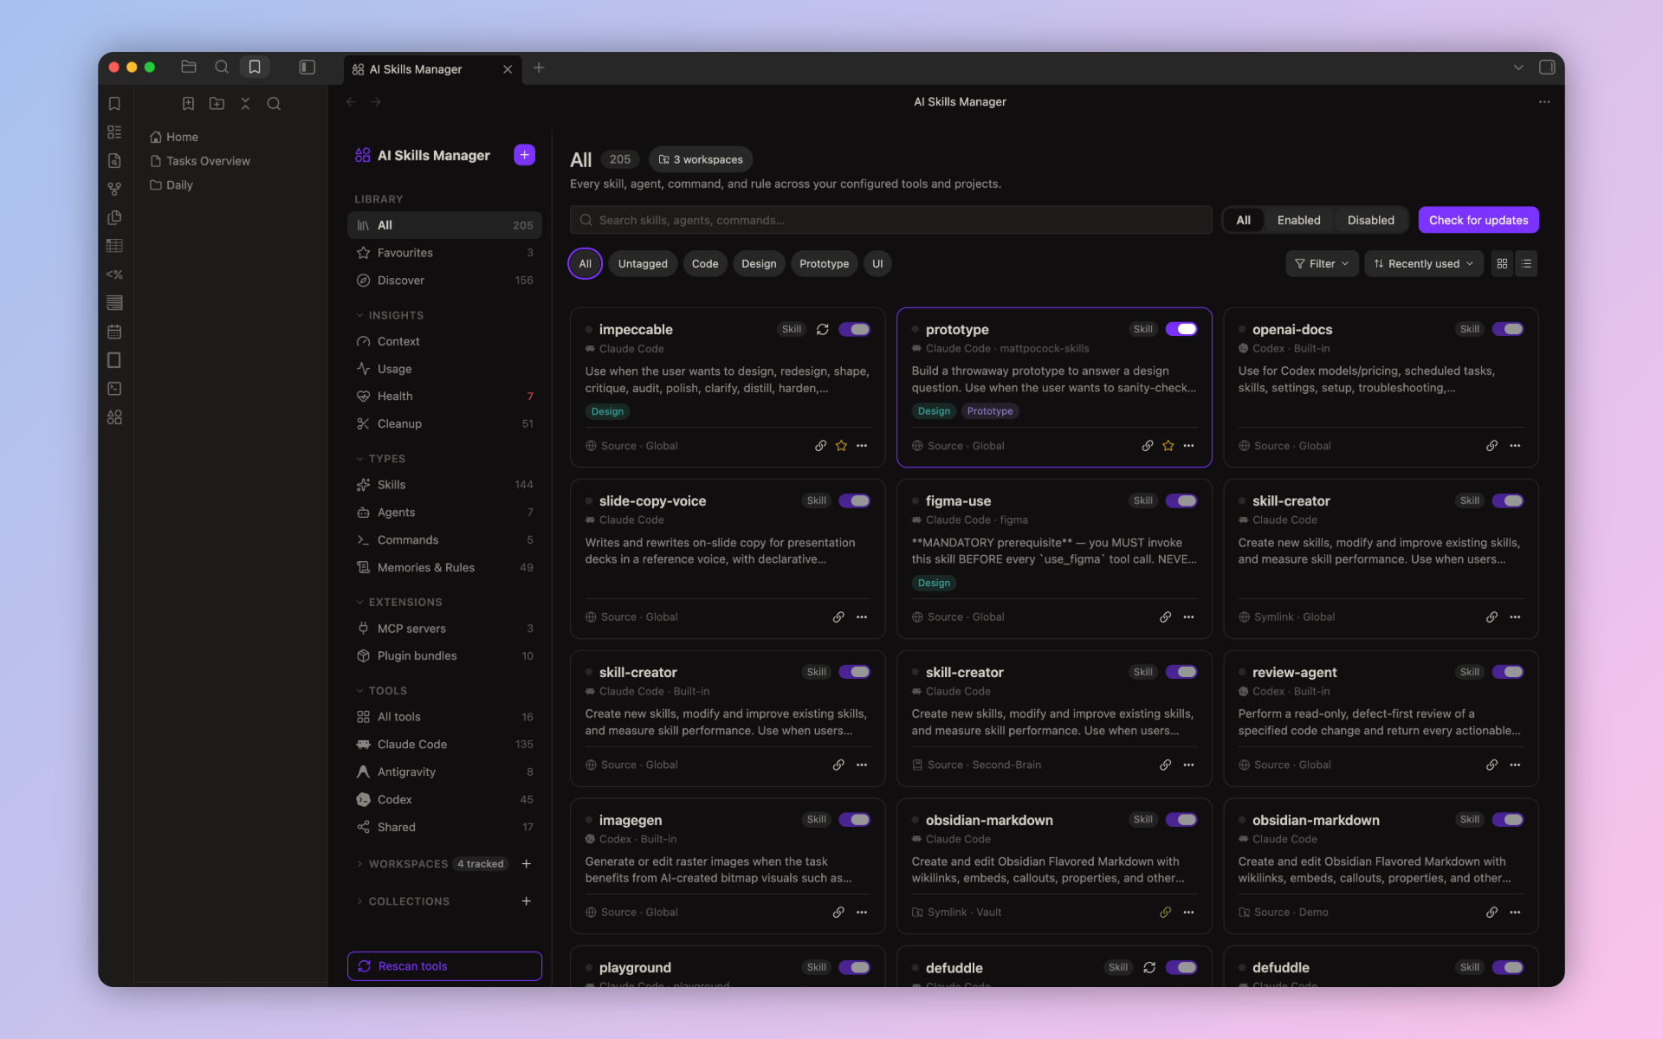Screen dimensions: 1663x1039
Task: Click the search skills, agents, commands field
Action: point(890,220)
